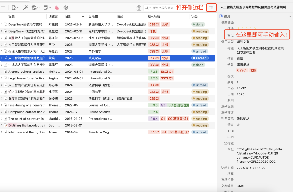This screenshot has width=293, height=192.
Task: Click document icon of Inhibition and the right row
Action: (x=6, y=132)
